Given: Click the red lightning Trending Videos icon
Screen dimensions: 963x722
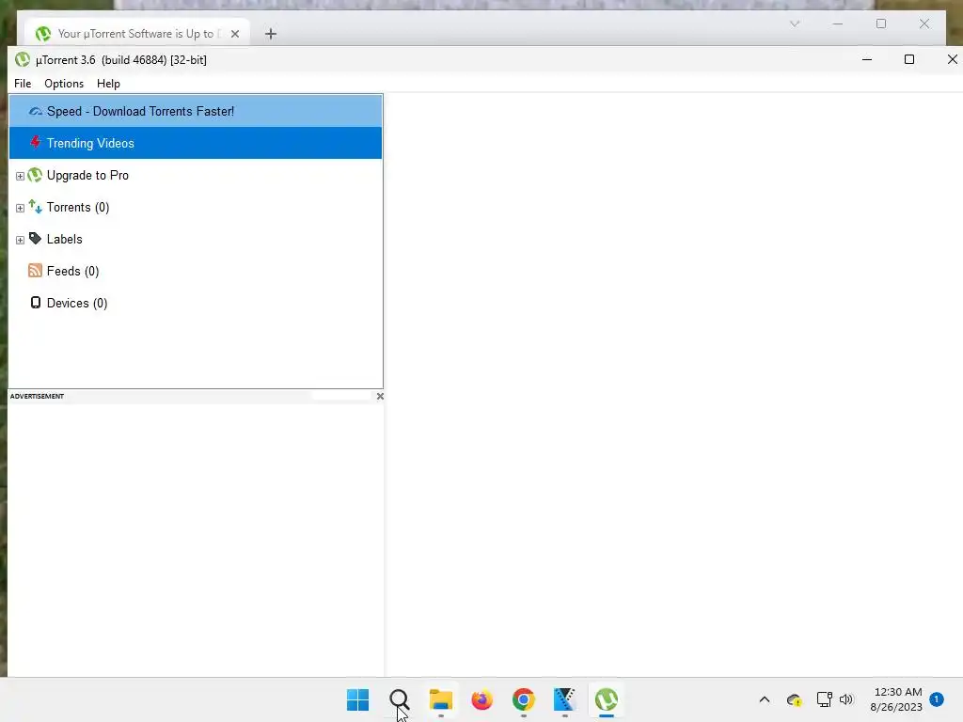Looking at the screenshot, I should tap(36, 143).
